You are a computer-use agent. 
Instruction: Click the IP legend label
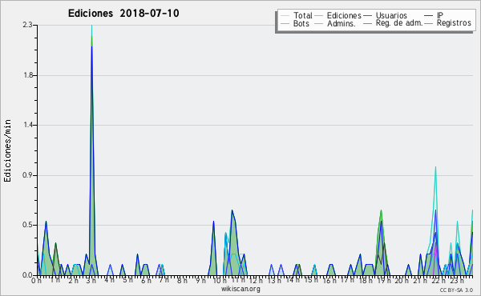click(x=440, y=15)
